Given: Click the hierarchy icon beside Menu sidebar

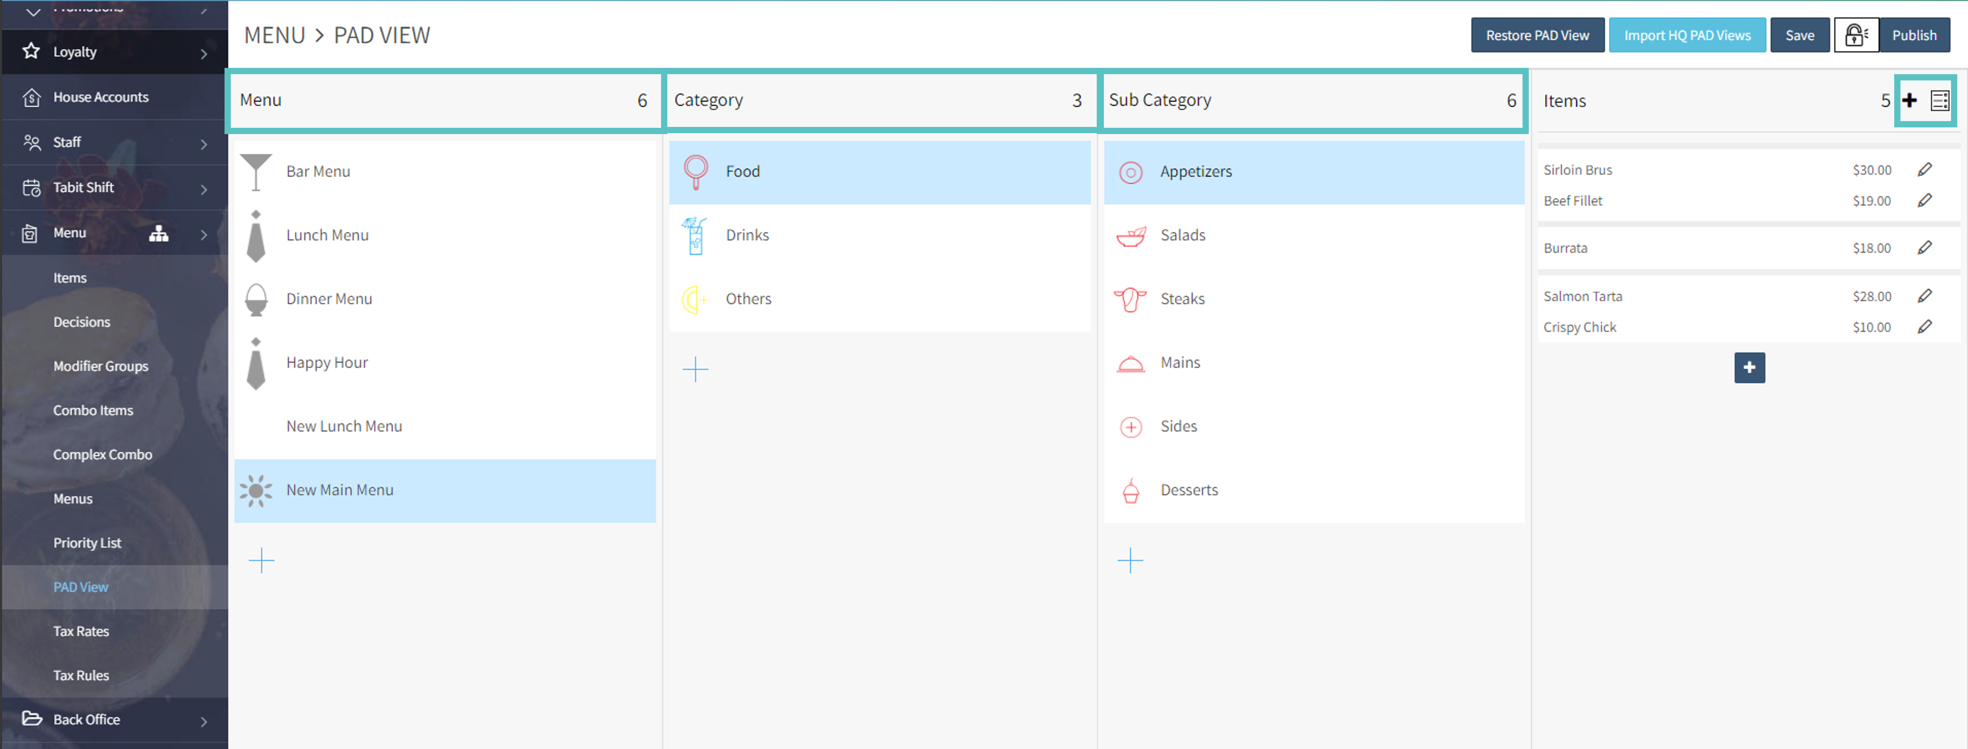Looking at the screenshot, I should pos(159,233).
